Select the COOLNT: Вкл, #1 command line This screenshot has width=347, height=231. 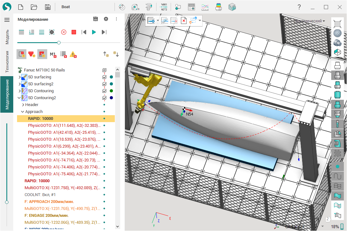click(40, 195)
